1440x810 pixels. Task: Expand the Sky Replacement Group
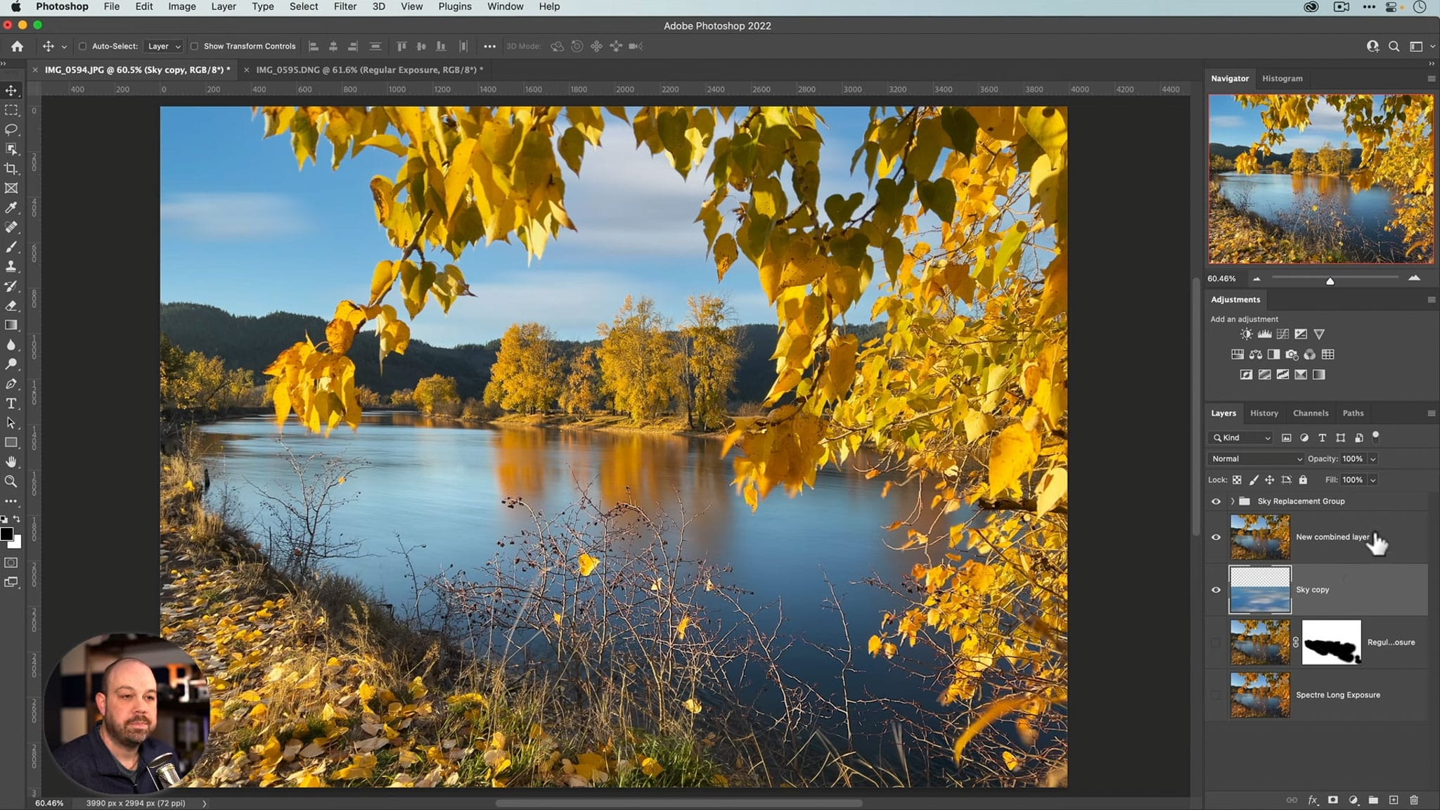[x=1230, y=501]
